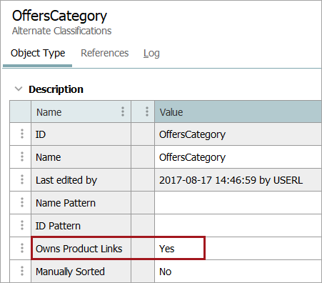Click the empty ID Pattern value field
Viewport: 322px width, 283px height.
pyautogui.click(x=238, y=226)
